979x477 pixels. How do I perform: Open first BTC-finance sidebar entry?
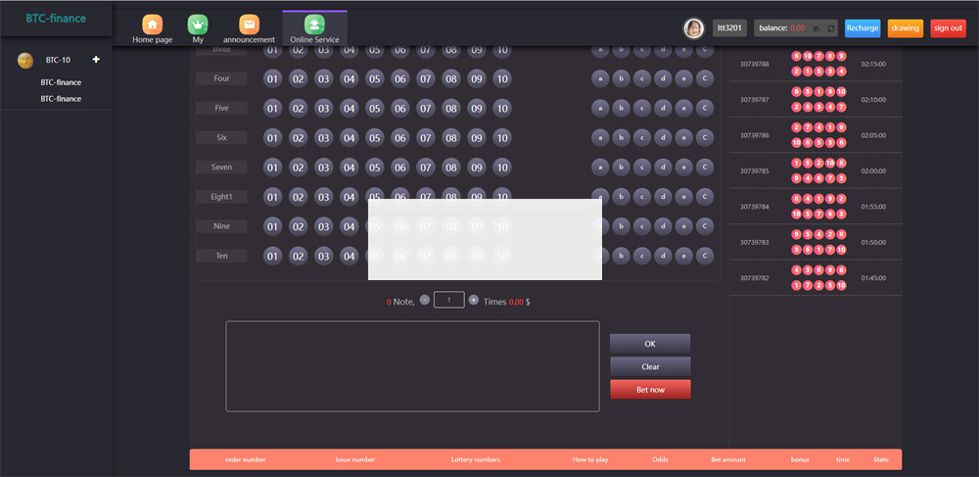click(61, 82)
